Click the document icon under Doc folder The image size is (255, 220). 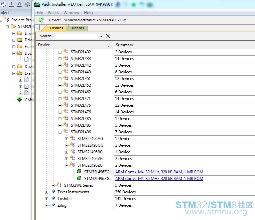(x=26, y=60)
